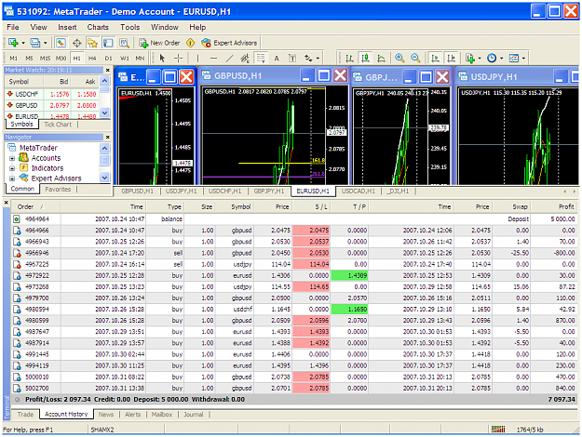Select the horizontal line drawing tool
Image resolution: width=582 pixels, height=437 pixels.
[213, 59]
